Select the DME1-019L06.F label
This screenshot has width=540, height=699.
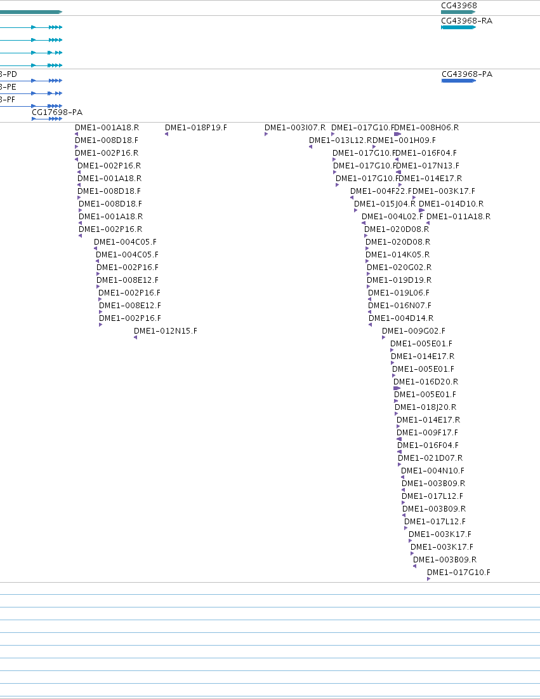click(399, 293)
